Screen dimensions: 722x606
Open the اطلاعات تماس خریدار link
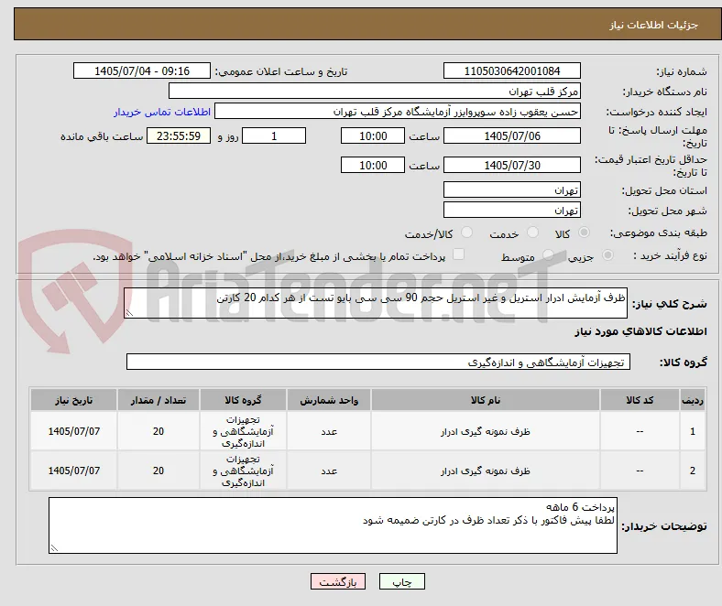[x=162, y=112]
